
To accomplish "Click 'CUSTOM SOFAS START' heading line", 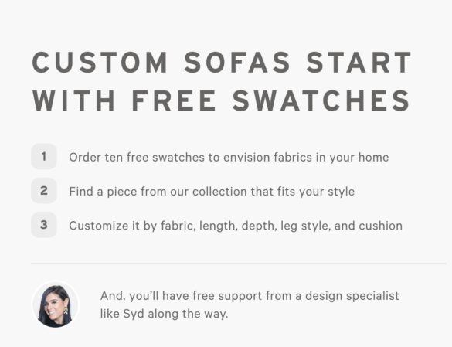I will coord(222,63).
